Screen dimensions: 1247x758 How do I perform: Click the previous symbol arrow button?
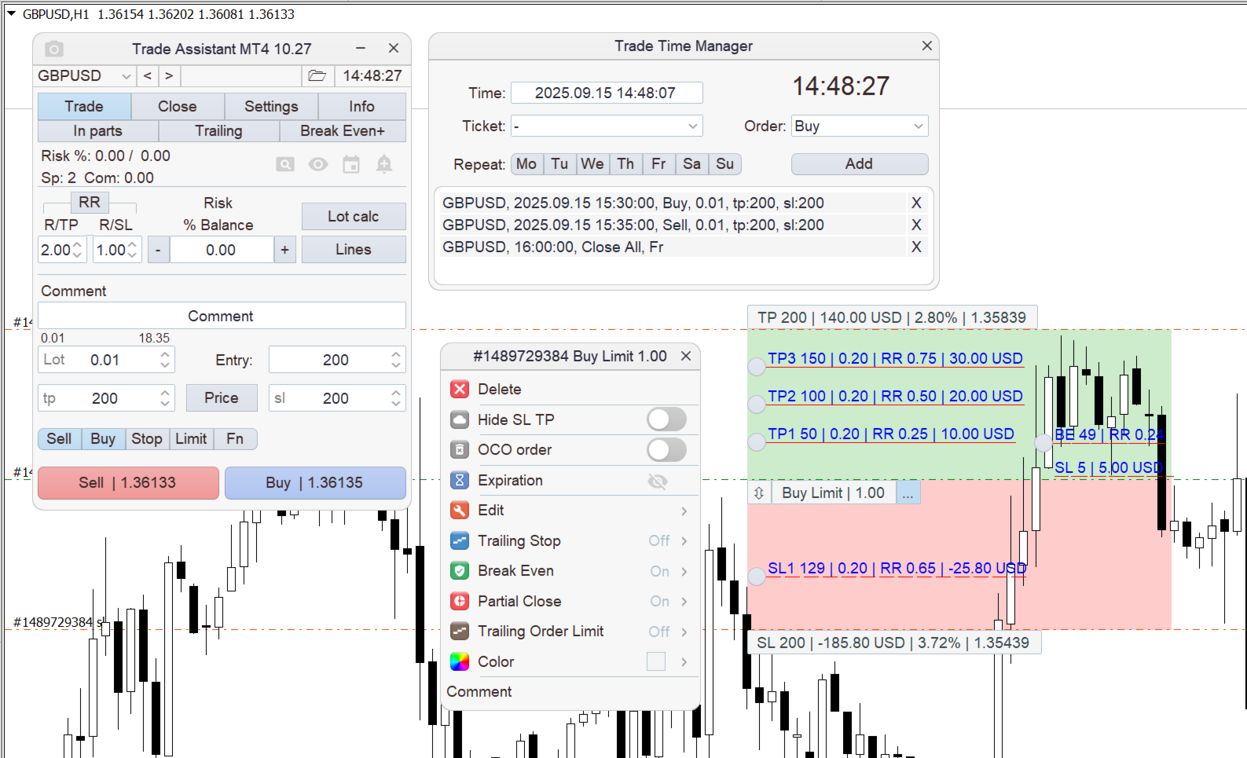148,75
